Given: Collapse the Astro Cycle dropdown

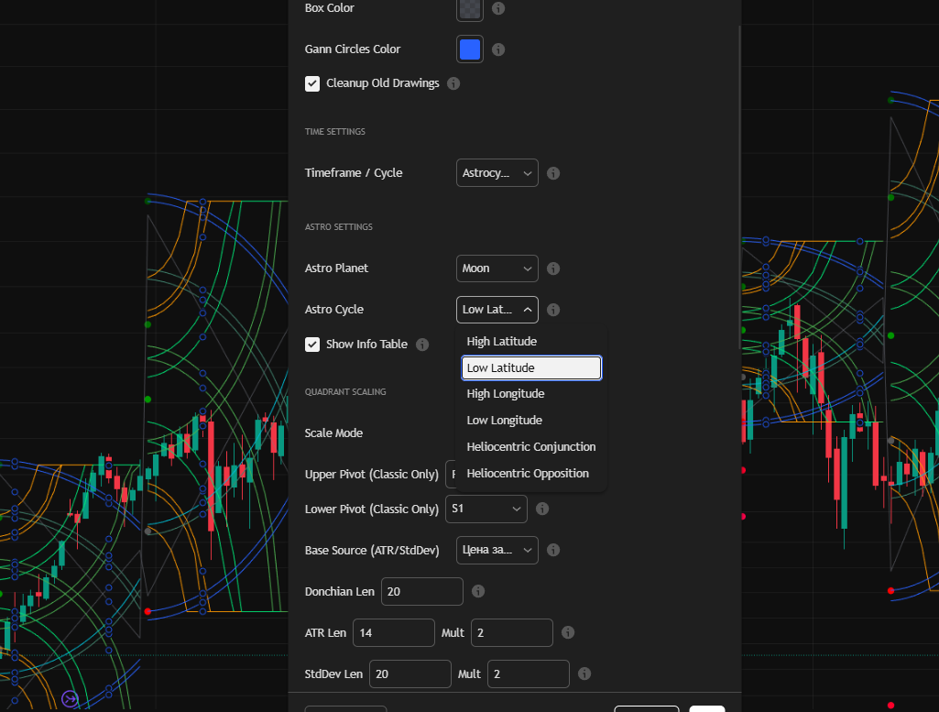Looking at the screenshot, I should tap(497, 310).
